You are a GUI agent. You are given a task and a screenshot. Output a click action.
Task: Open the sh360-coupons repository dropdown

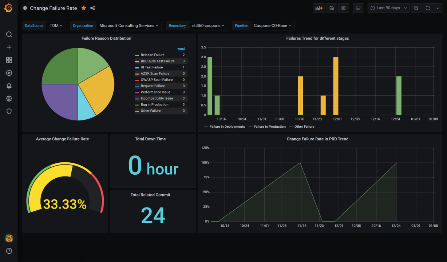(x=209, y=25)
